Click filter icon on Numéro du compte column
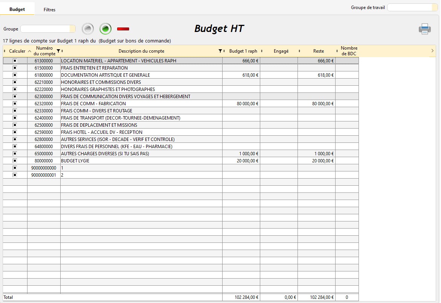441x303 pixels. coord(58,51)
